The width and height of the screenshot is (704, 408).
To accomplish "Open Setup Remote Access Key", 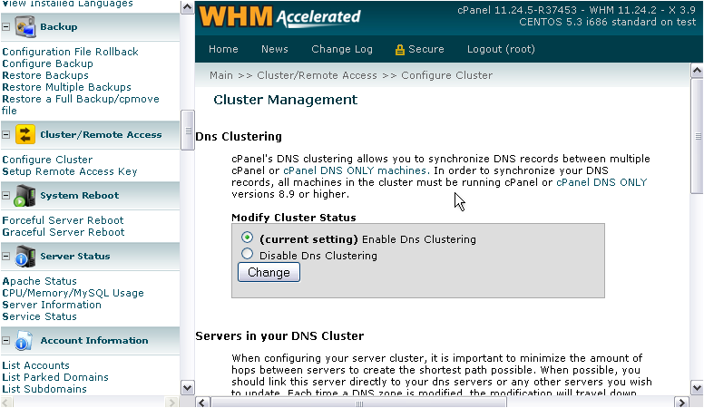I will coord(70,171).
